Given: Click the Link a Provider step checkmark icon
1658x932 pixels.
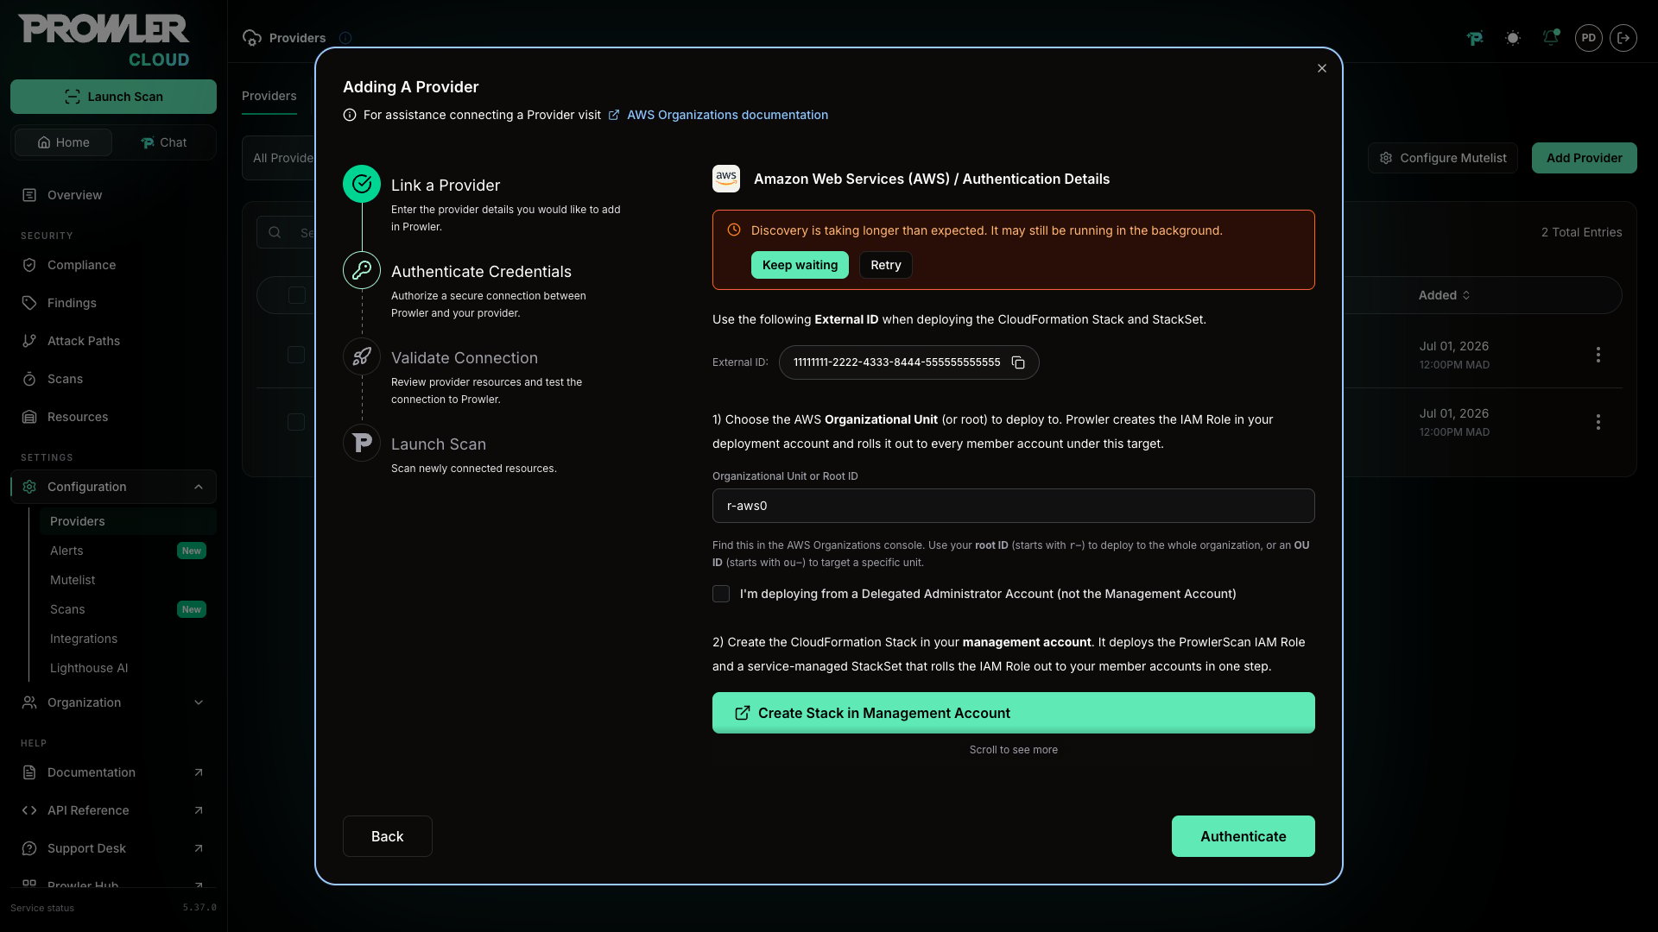Looking at the screenshot, I should click(362, 184).
